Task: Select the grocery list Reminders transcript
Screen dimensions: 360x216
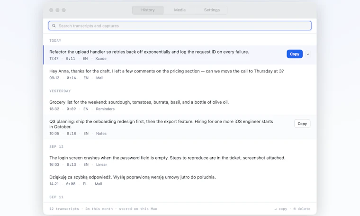Action: coord(180,105)
